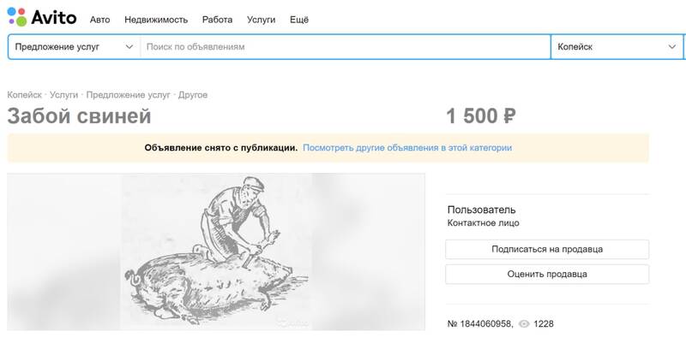Screen dimensions: 686x361
Task: Click the Пользователь seller name
Action: pos(481,210)
